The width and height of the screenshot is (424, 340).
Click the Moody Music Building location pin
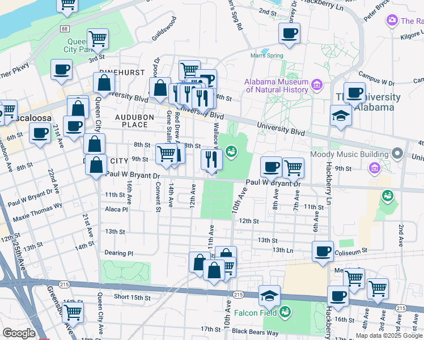397,154
